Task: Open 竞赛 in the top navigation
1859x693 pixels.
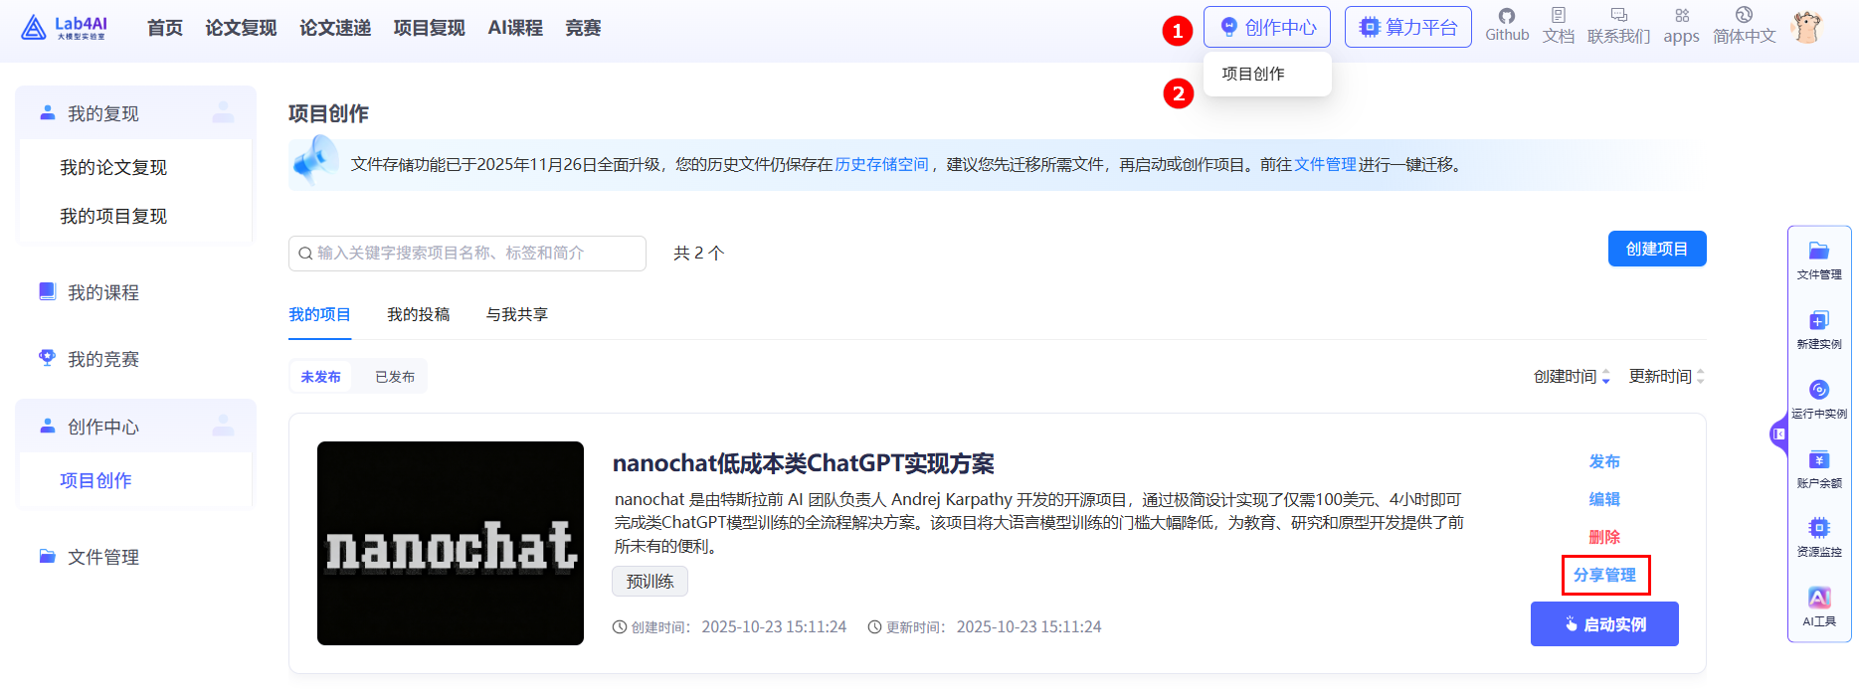Action: (x=583, y=28)
